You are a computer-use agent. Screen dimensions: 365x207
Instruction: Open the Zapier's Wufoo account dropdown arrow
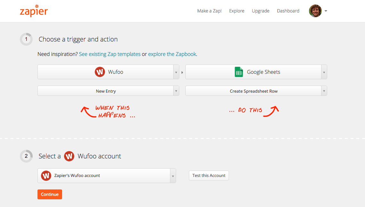(x=173, y=176)
